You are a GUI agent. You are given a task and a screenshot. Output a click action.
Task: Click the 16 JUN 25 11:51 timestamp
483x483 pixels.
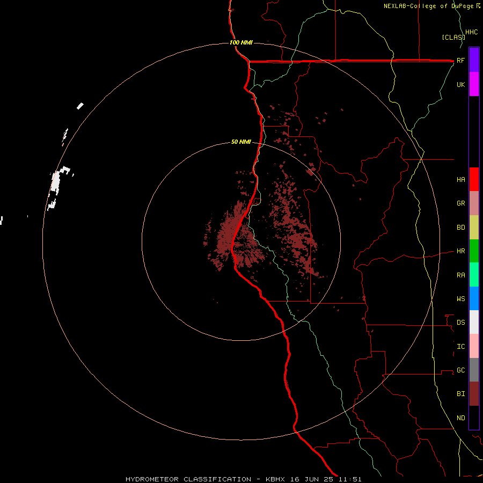coord(325,479)
